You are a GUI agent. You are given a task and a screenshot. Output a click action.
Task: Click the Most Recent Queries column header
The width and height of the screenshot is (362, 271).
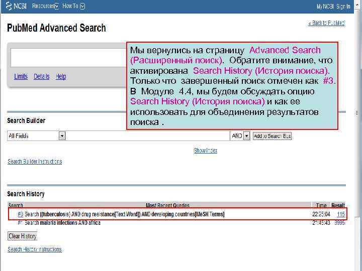point(167,205)
